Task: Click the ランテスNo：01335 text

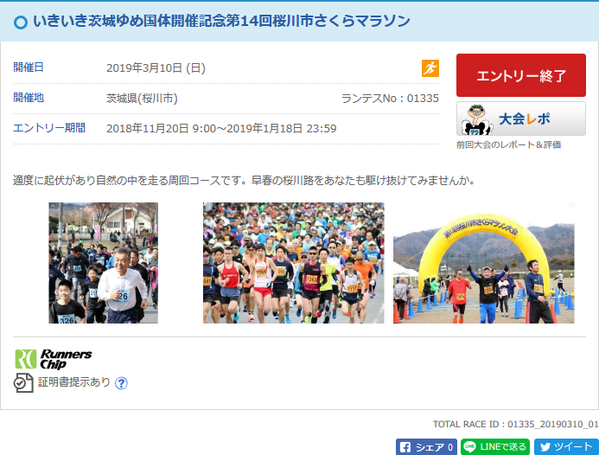Action: pos(390,99)
